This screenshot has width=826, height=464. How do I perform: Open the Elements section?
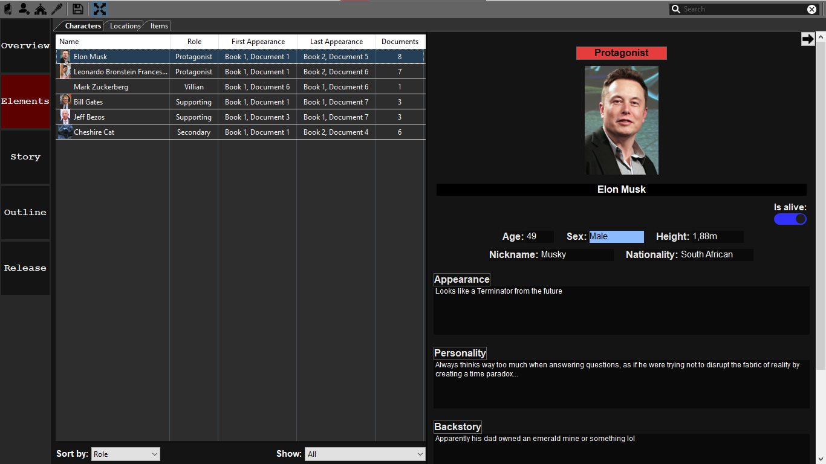click(x=25, y=101)
